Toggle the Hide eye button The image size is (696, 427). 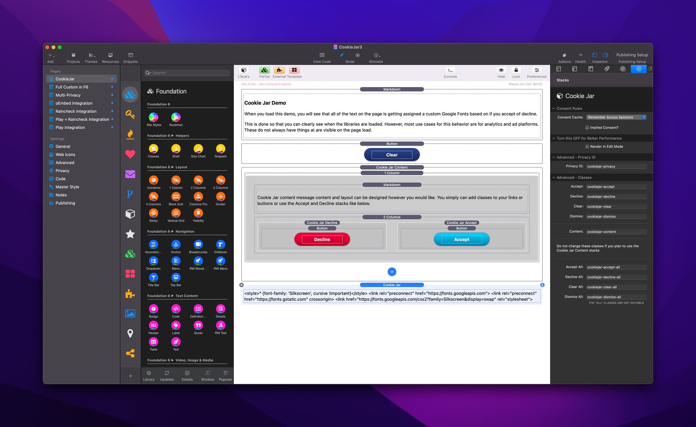[501, 72]
